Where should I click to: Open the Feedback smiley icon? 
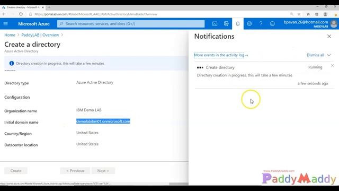click(272, 24)
